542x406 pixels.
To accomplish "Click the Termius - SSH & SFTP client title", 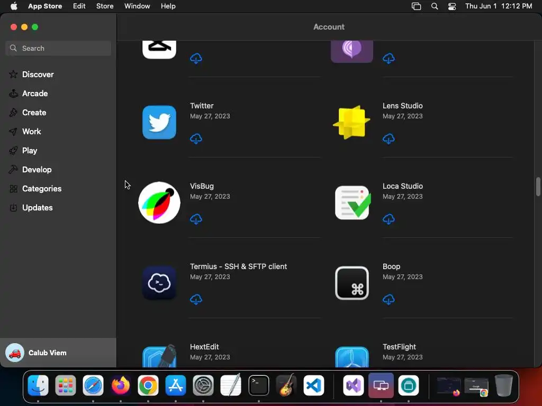I will click(238, 266).
